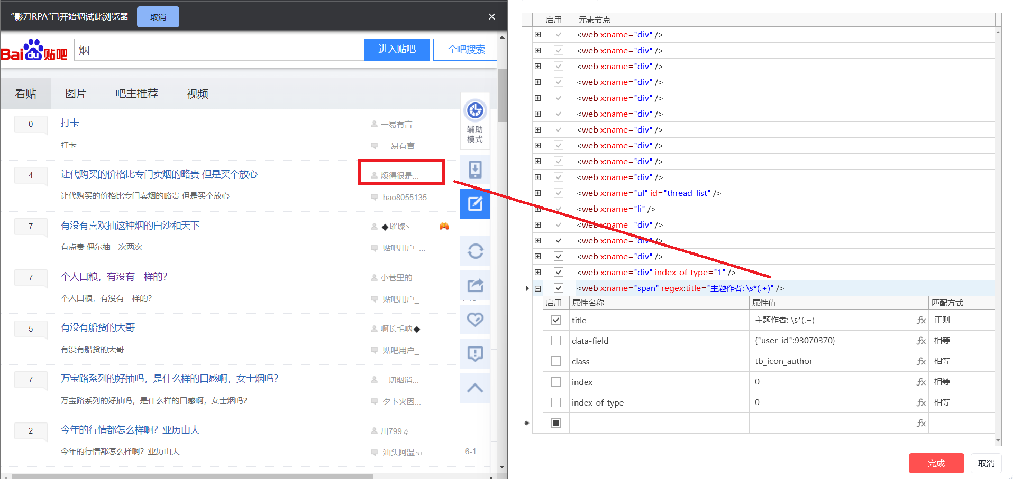Screen dimensions: 1013x479
Task: Expand the div index-of-type node
Action: tap(537, 273)
